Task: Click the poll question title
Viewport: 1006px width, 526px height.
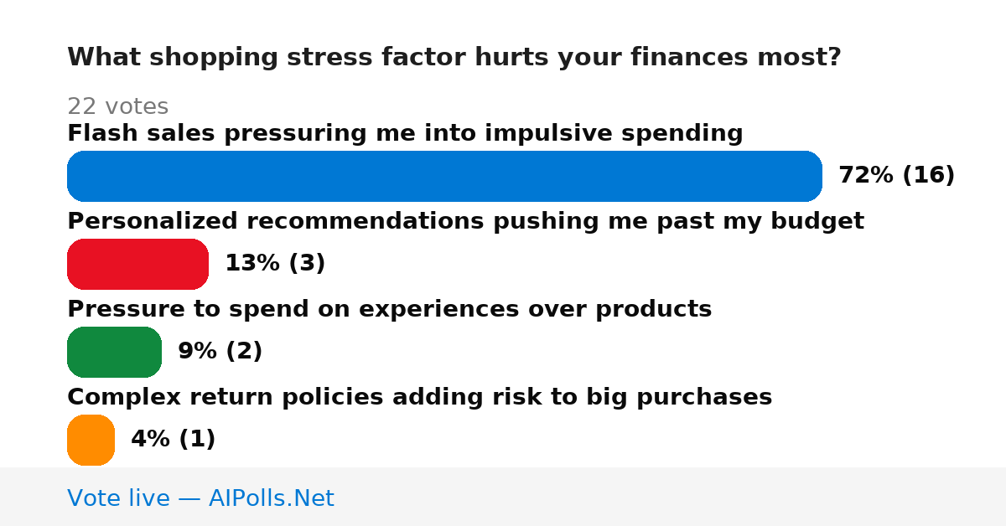Action: pyautogui.click(x=454, y=57)
